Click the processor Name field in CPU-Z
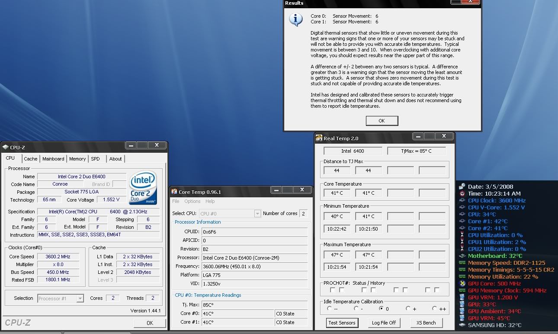This screenshot has height=334, width=558. (x=82, y=177)
